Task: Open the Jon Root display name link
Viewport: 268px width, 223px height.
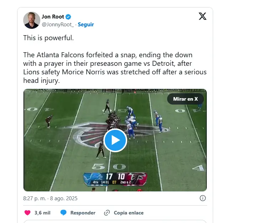Action: (52, 17)
